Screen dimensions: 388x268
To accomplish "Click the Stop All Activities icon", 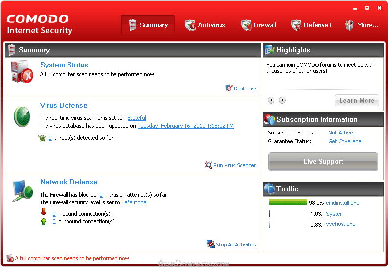I will (211, 244).
